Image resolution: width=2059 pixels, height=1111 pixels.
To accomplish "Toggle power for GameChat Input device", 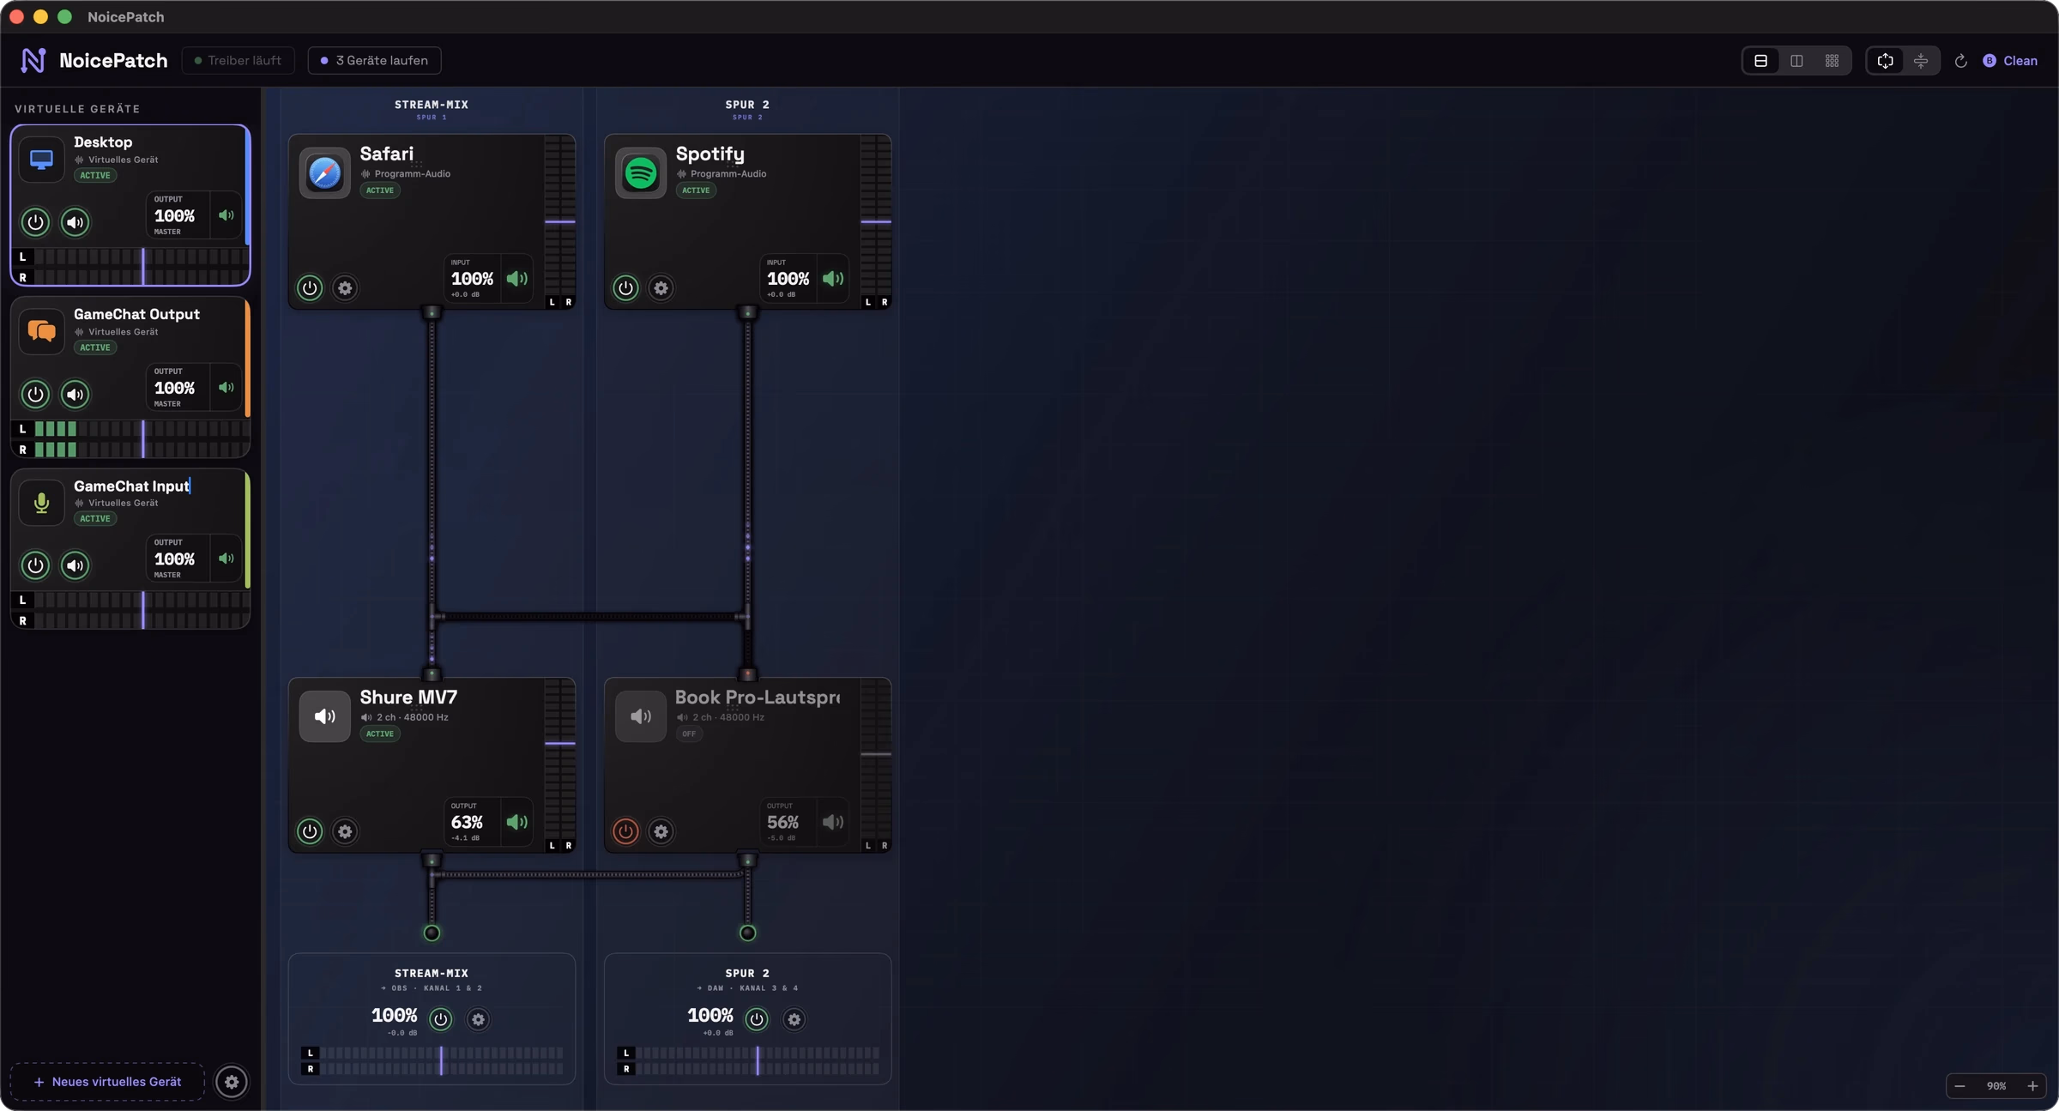I will point(35,565).
